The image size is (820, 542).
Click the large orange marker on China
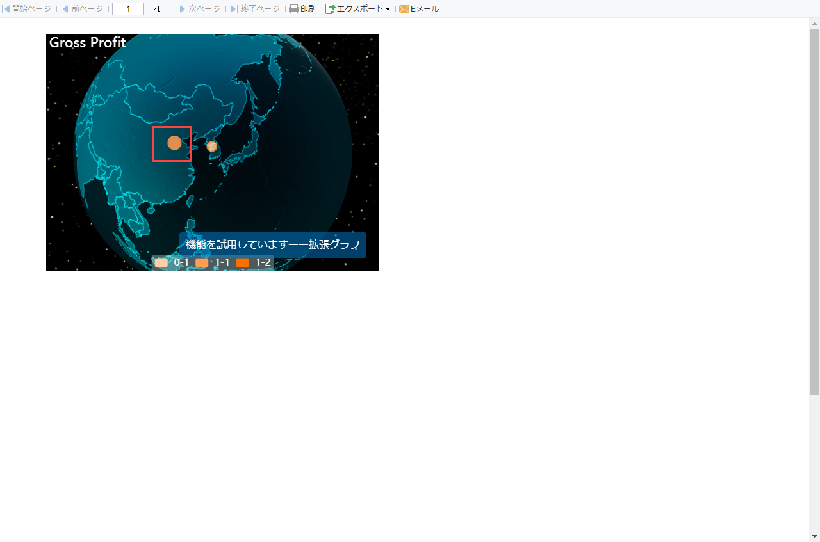coord(174,143)
